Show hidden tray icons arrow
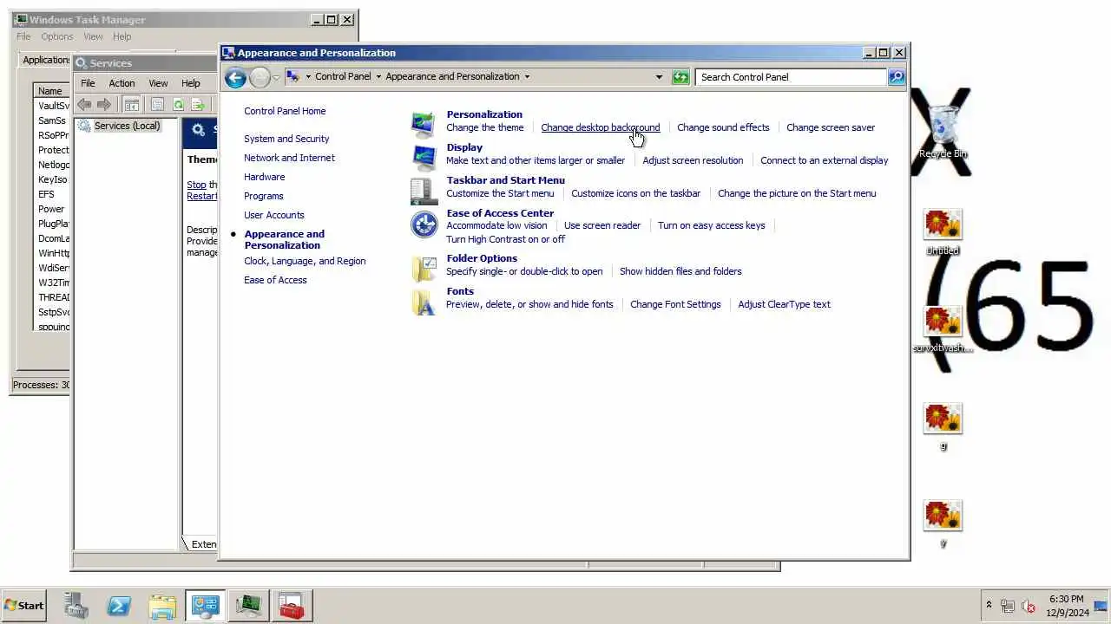The height and width of the screenshot is (624, 1111). 988,605
